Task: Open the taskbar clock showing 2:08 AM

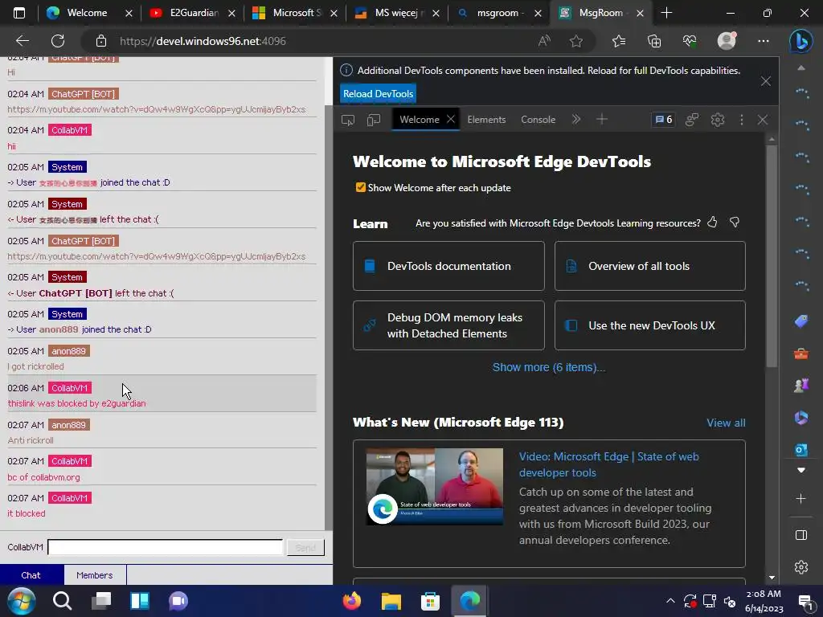Action: [x=764, y=601]
